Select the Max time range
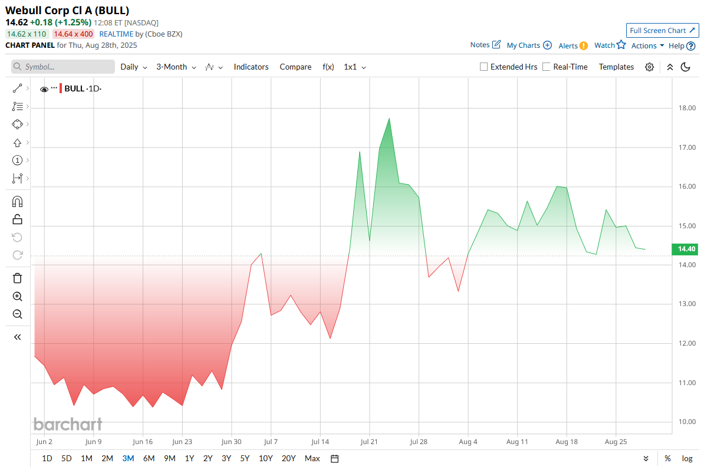 coord(312,459)
